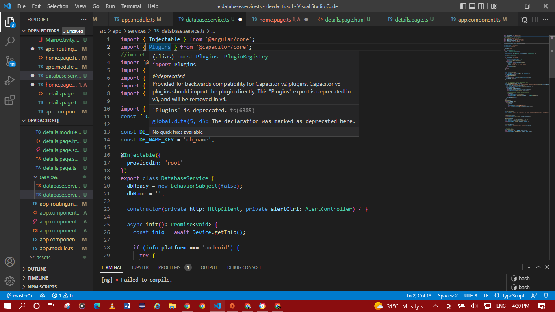555x312 pixels.
Task: Open the Accounts icon in activity bar
Action: coord(10,262)
